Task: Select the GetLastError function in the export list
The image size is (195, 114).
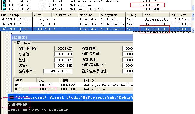Action: (x=81, y=5)
